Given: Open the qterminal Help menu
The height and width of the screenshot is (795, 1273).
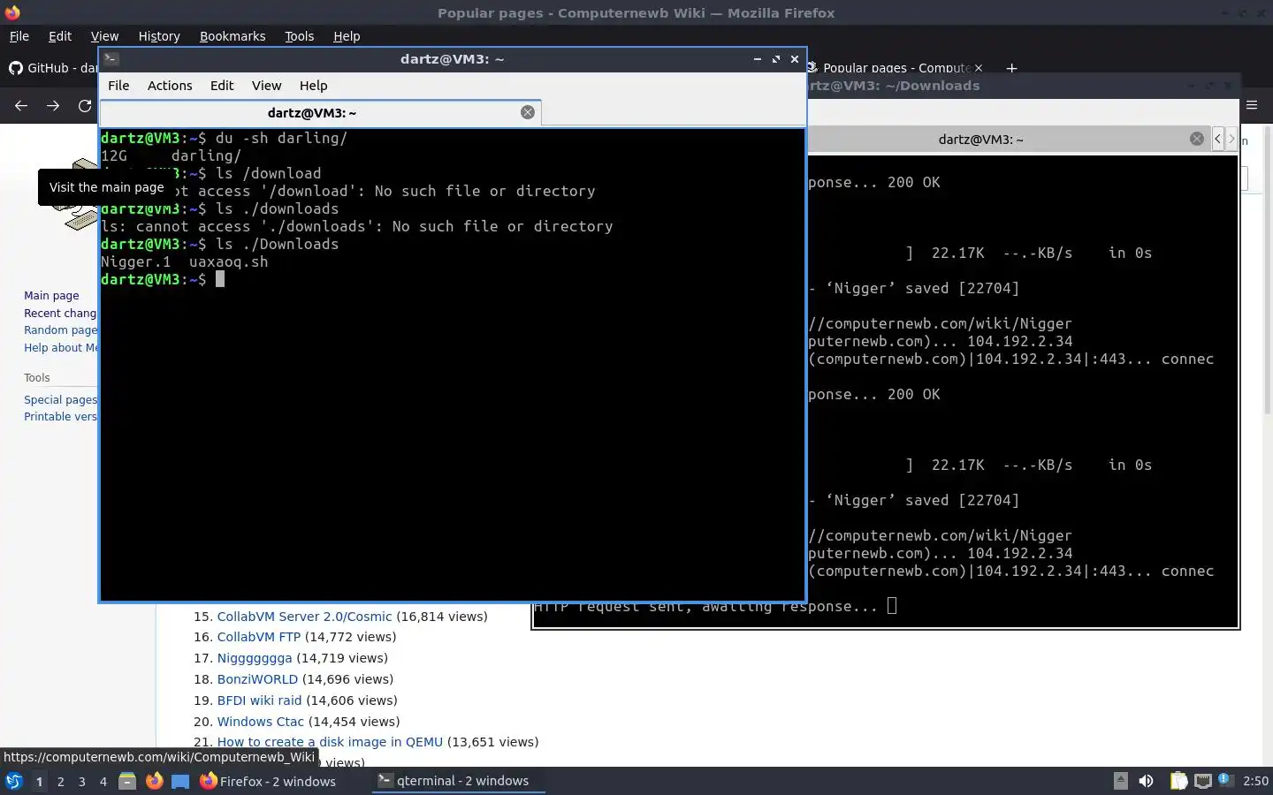Looking at the screenshot, I should point(313,86).
